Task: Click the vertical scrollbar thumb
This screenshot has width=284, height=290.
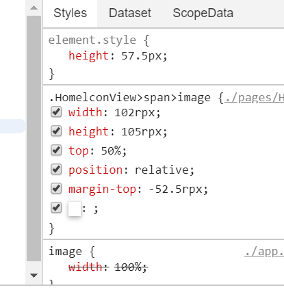Action: pyautogui.click(x=34, y=138)
